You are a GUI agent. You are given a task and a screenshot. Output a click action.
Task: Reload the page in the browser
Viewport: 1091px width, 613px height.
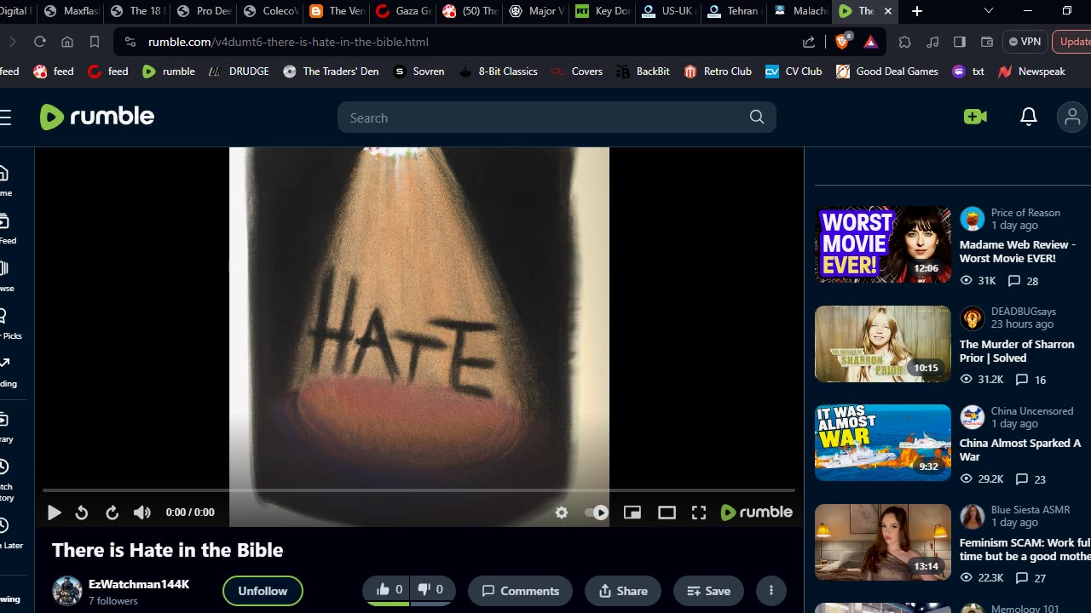(x=40, y=42)
